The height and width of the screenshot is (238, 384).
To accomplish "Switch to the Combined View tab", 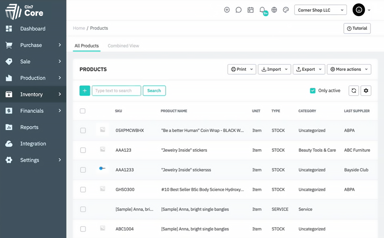I will [123, 46].
